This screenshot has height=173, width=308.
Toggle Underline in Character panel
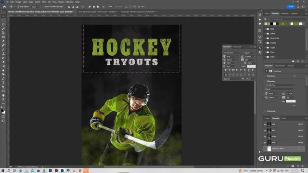point(249,70)
